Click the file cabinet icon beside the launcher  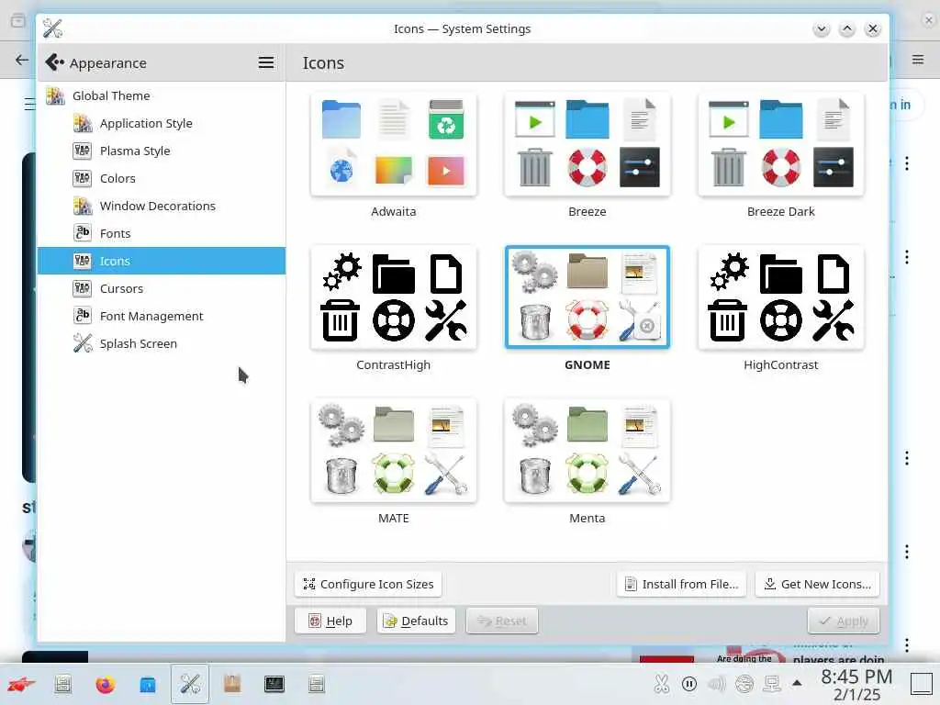63,684
